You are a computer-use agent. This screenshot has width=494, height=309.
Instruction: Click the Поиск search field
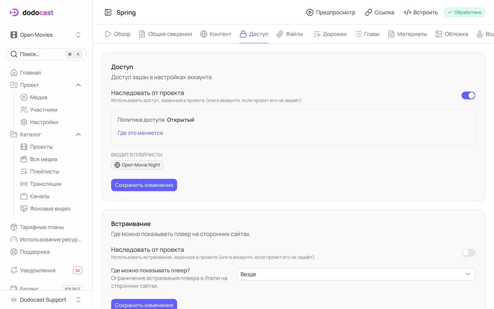[46, 54]
